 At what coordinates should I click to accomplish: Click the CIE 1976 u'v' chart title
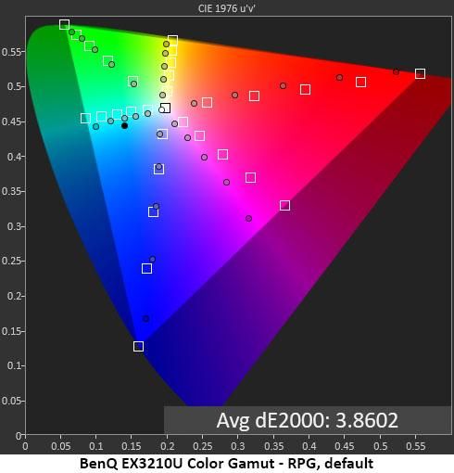(227, 8)
